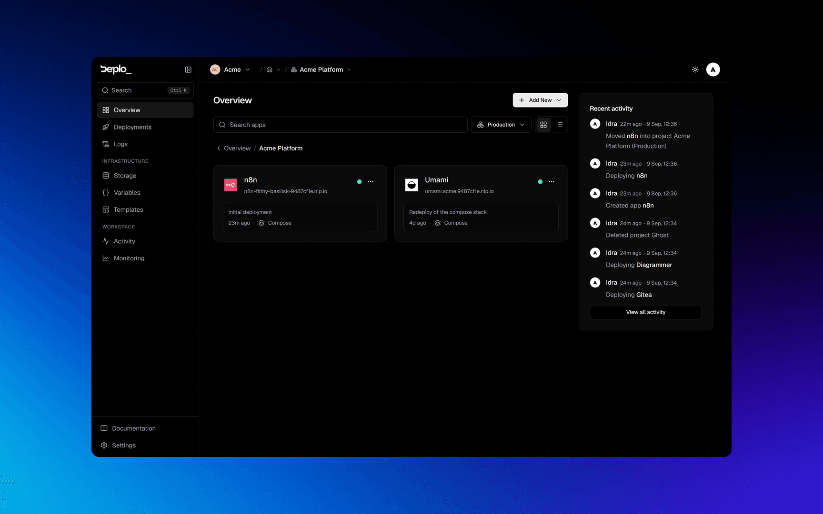Open umami.acme domain link
Screen dimensions: 823x514
tap(459, 191)
